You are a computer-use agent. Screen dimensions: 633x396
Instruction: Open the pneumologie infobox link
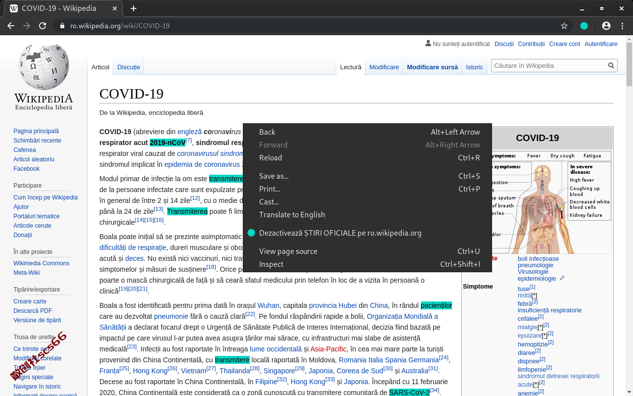point(536,265)
